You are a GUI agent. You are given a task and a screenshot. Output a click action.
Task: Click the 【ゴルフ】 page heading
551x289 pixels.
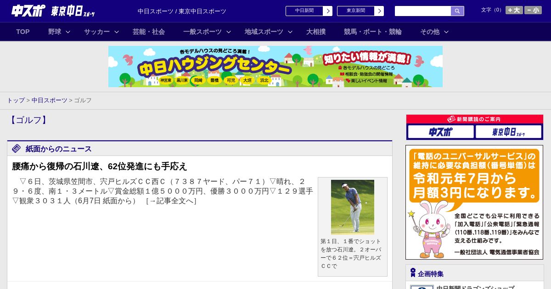[x=28, y=120]
